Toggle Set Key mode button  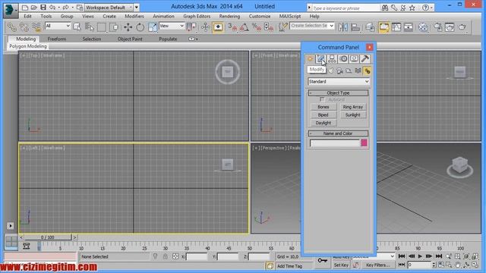pos(341,265)
